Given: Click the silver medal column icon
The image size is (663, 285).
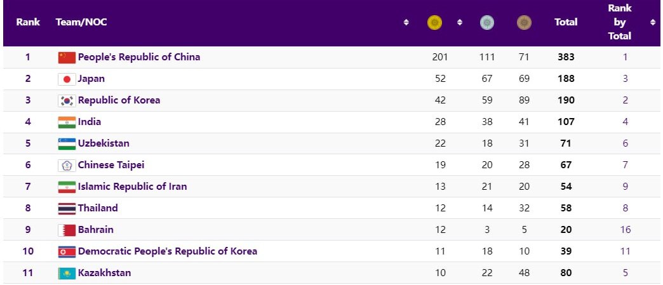Looking at the screenshot, I should pyautogui.click(x=487, y=23).
